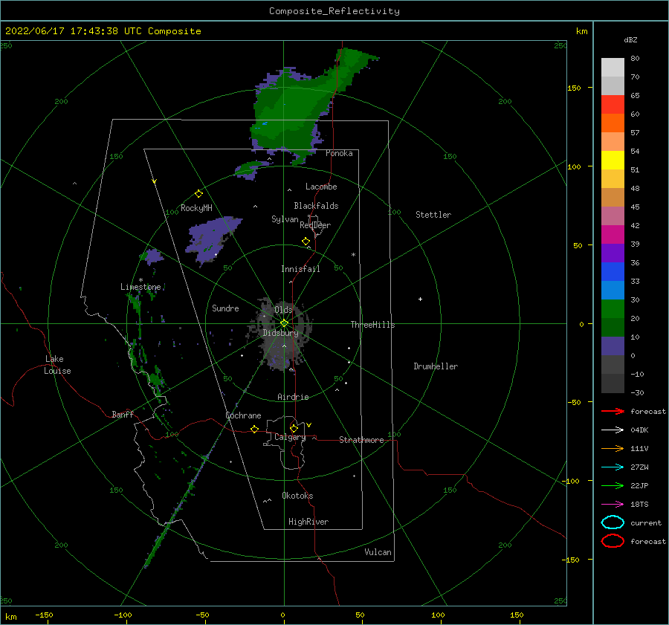This screenshot has width=669, height=625.
Task: Click the orange 111V arrow icon
Action: (613, 448)
